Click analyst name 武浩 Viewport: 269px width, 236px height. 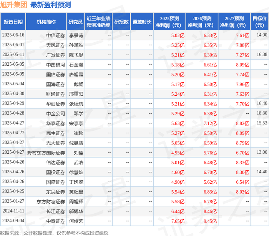pyautogui.click(x=78, y=163)
